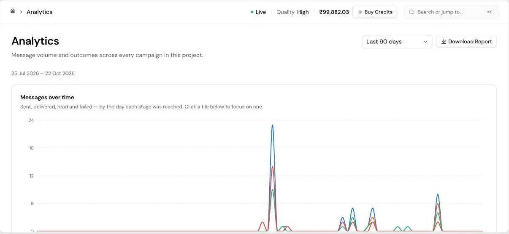
Task: Go to home via breadcrumb icon
Action: point(13,11)
